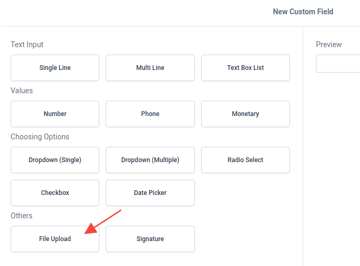Image resolution: width=360 pixels, height=266 pixels.
Task: Choose the Phone field option
Action: (150, 114)
